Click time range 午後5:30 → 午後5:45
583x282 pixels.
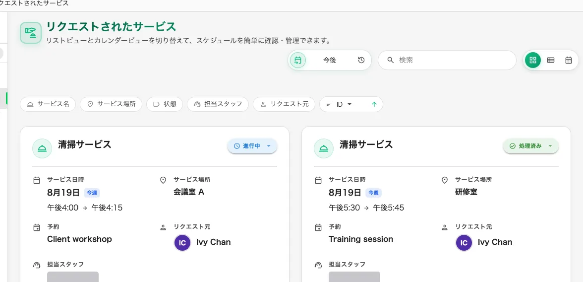coord(366,208)
